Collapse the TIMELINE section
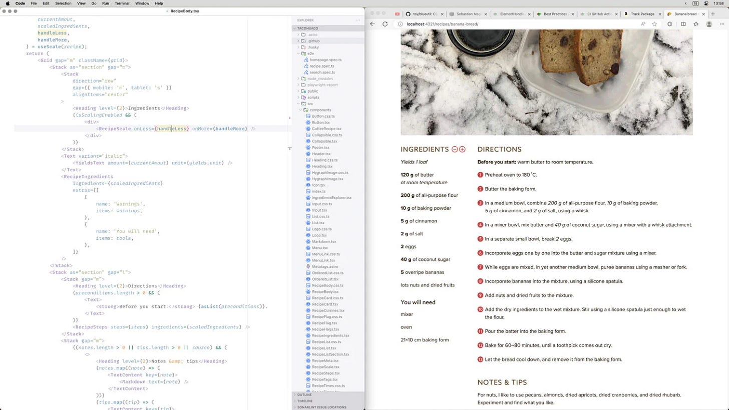The image size is (729, 410). 305,400
